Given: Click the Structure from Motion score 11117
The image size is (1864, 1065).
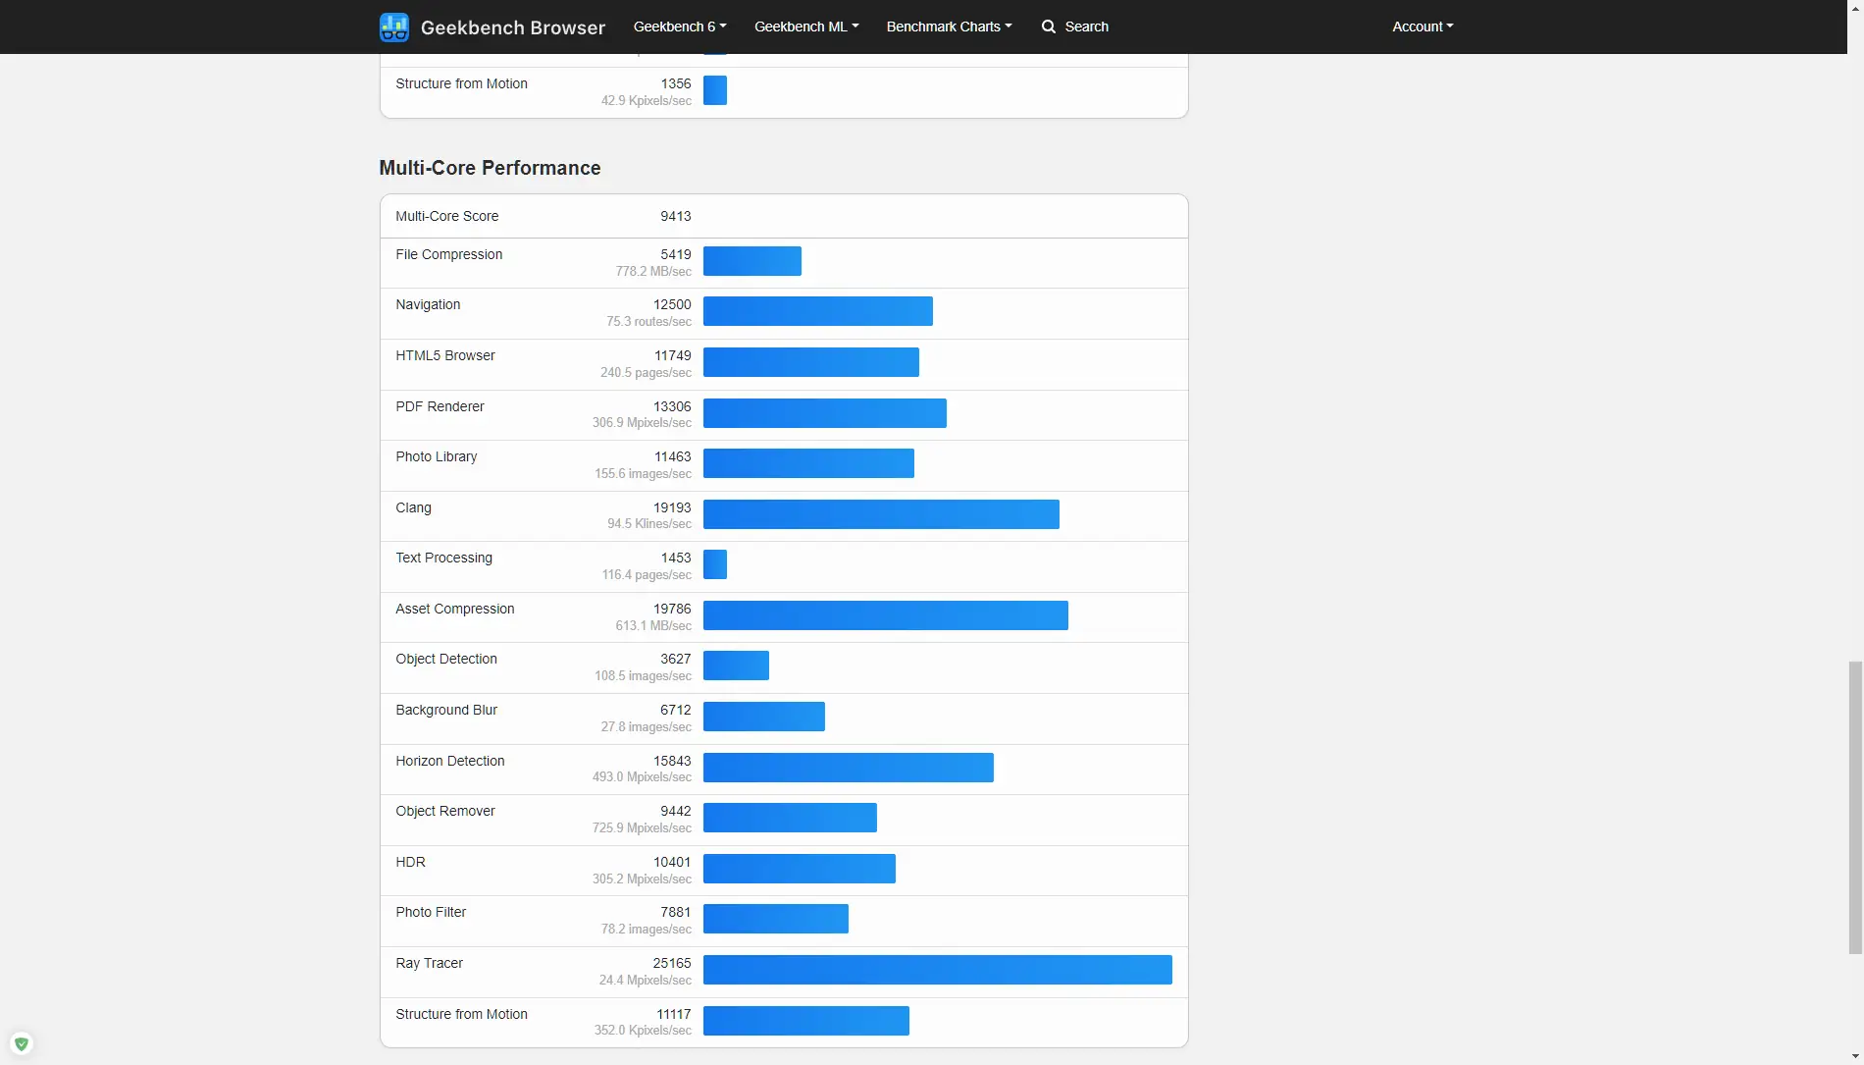Looking at the screenshot, I should [674, 1014].
